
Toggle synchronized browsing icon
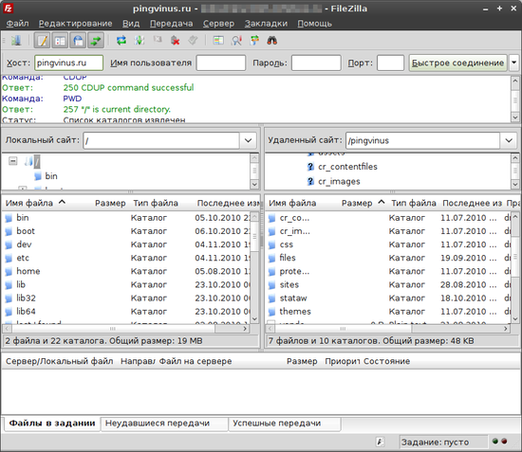point(254,41)
